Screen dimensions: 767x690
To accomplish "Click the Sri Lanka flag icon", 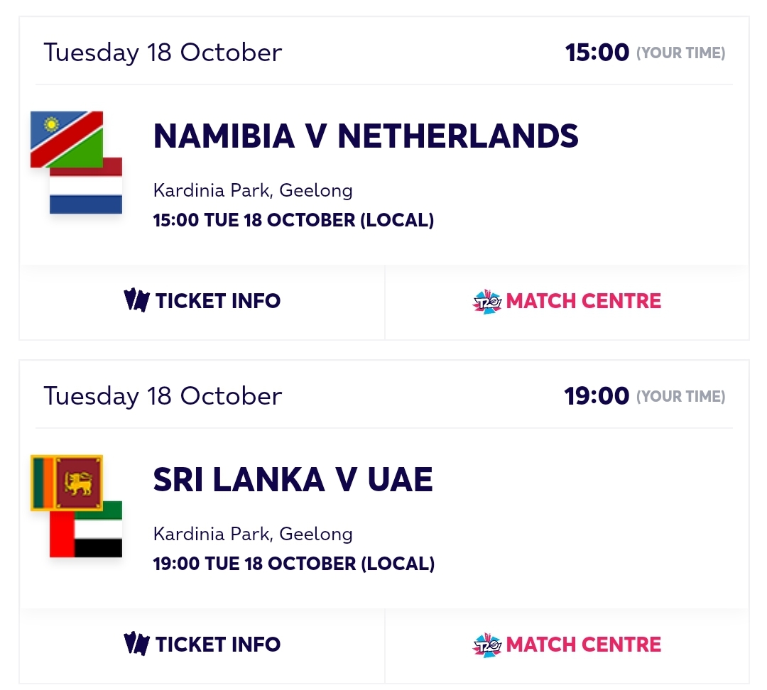I will [x=67, y=481].
